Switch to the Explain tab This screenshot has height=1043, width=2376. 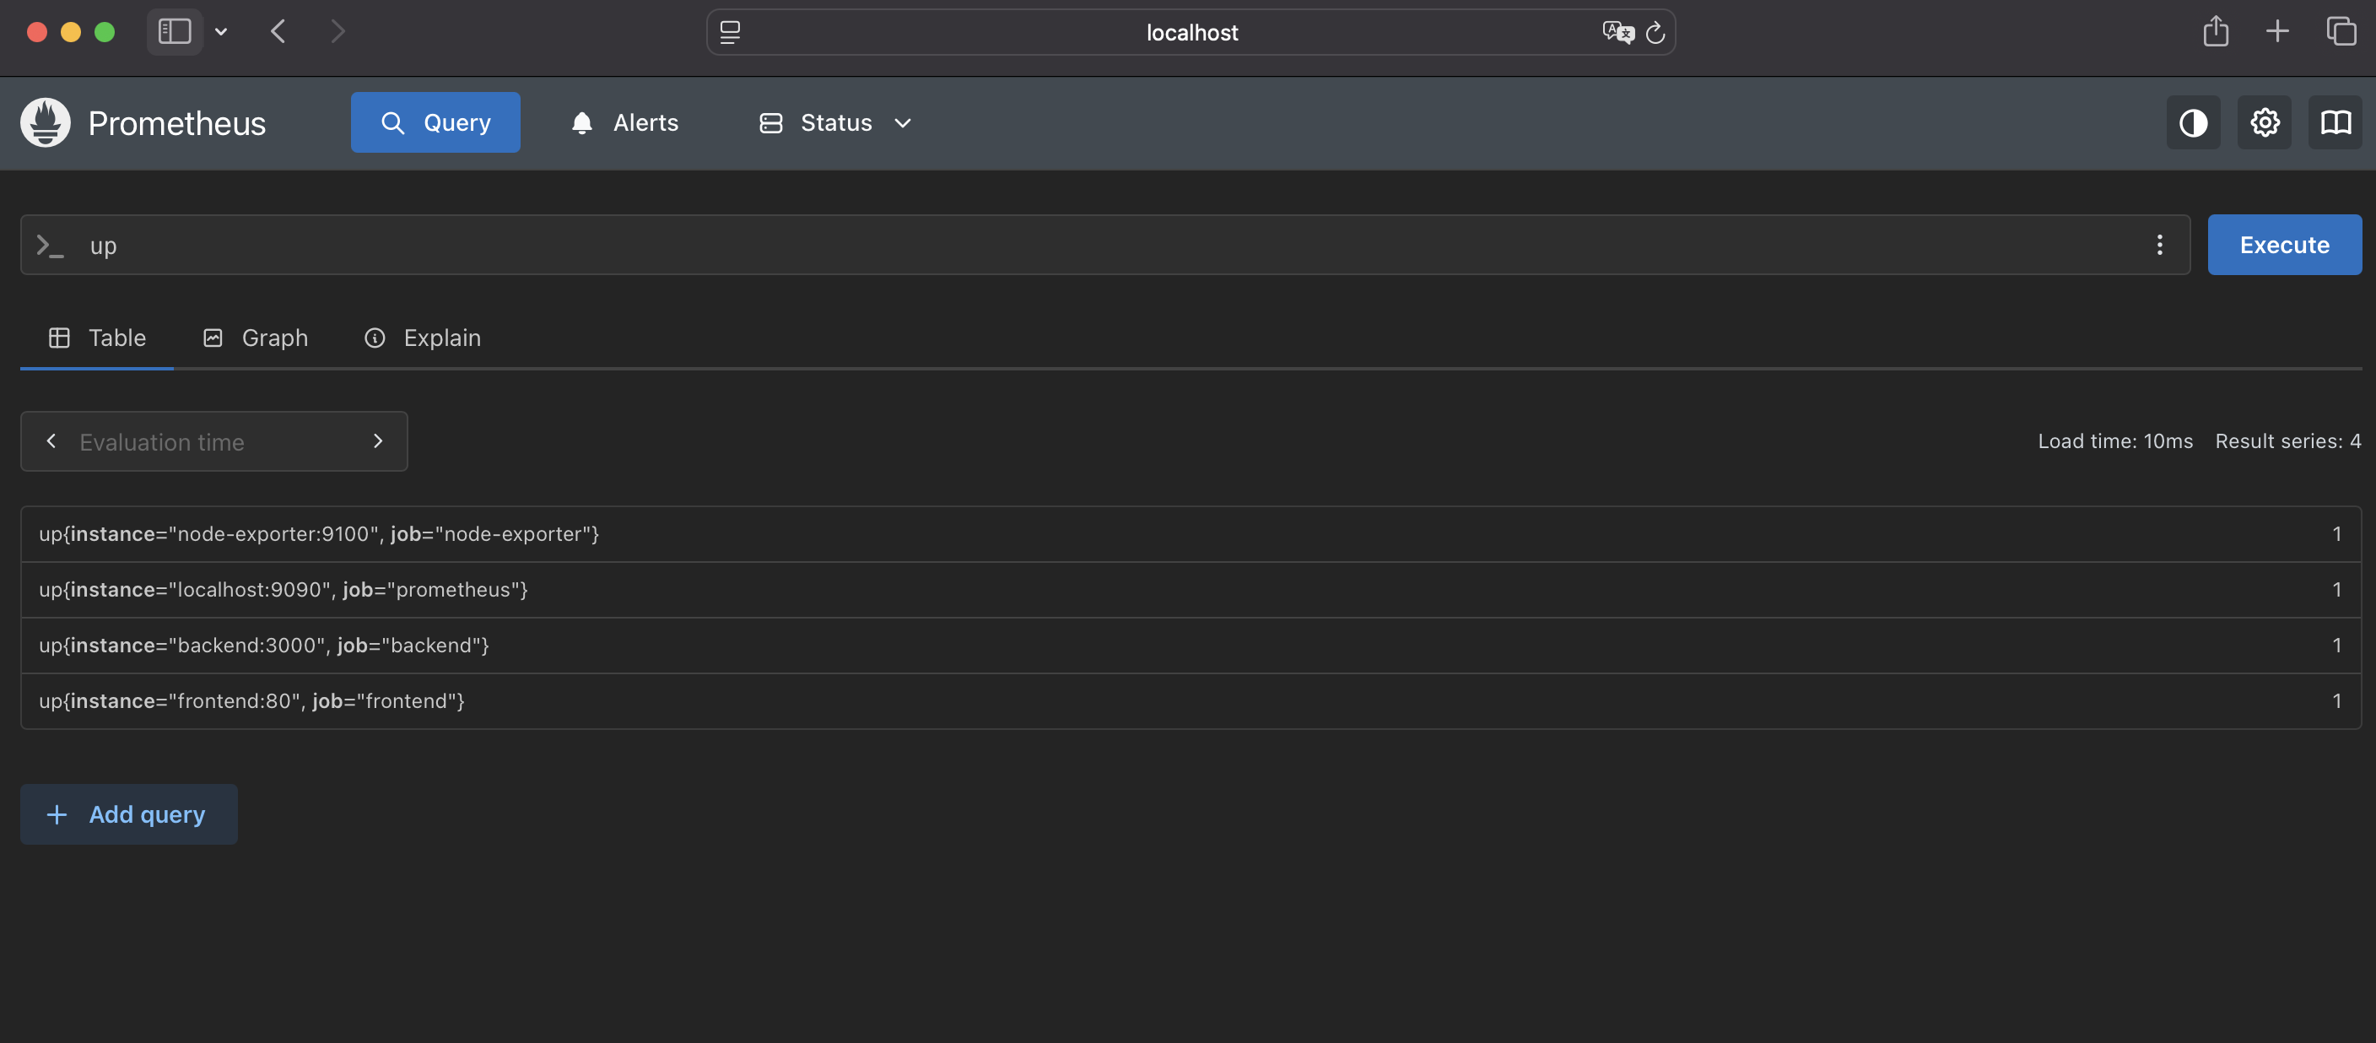[423, 338]
